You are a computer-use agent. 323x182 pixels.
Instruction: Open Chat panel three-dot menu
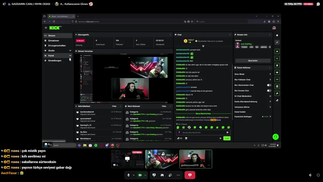click(x=230, y=35)
